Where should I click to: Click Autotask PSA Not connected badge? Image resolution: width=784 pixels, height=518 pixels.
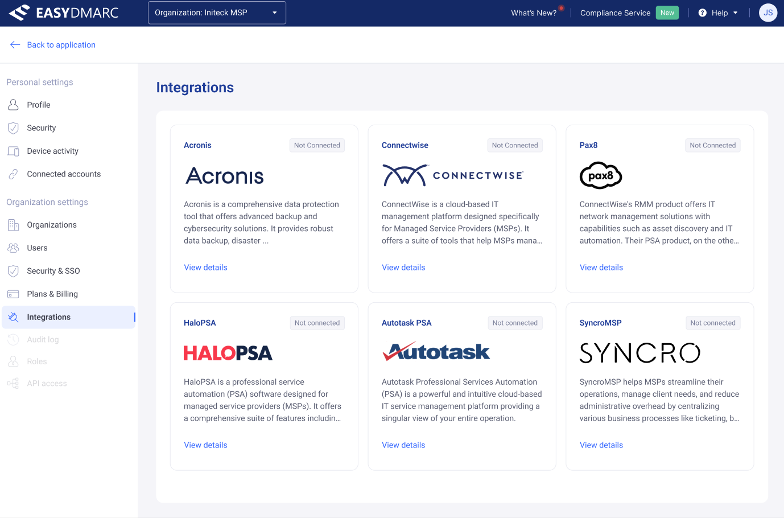515,323
